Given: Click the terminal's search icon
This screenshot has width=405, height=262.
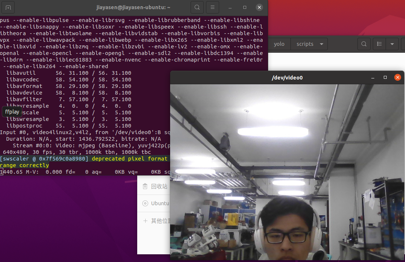Looking at the screenshot, I should (197, 7).
